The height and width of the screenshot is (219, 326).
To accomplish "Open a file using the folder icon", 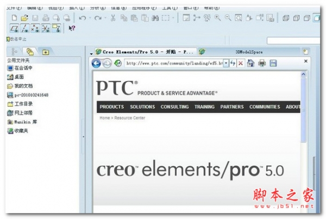I will pyautogui.click(x=24, y=18).
